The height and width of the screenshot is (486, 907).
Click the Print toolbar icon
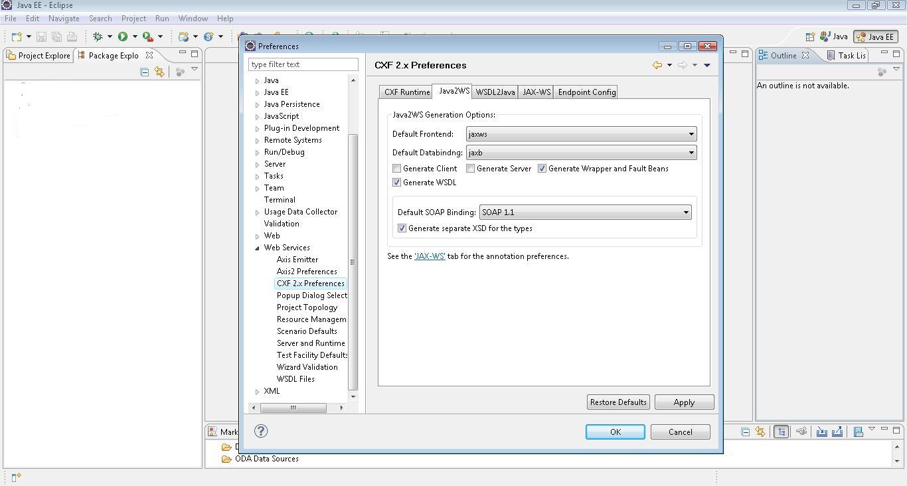[73, 37]
